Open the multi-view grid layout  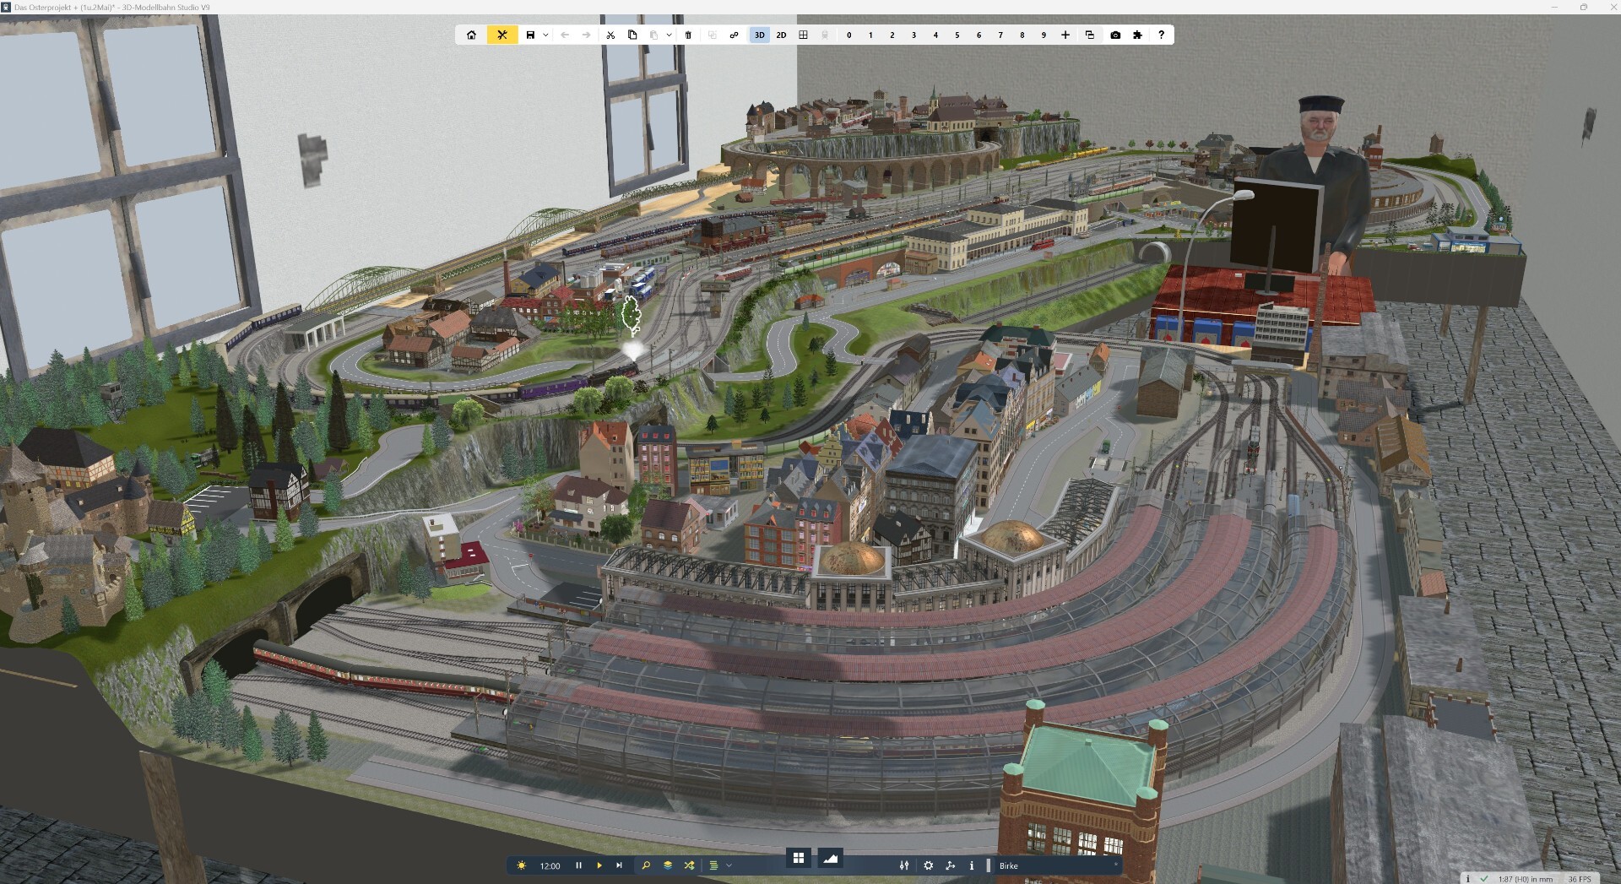point(803,35)
